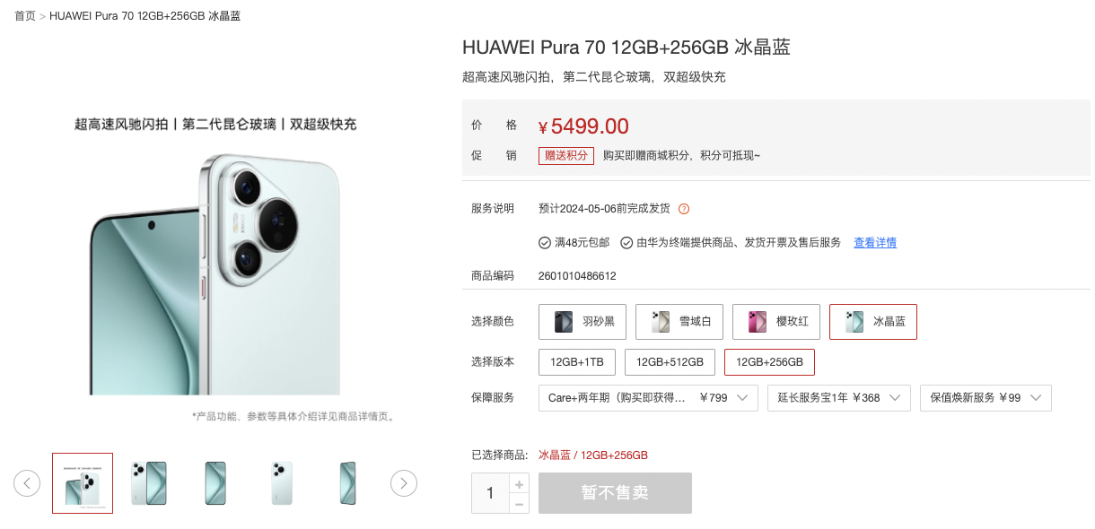Expand the 保值焕新服务 dropdown
The image size is (1095, 529).
click(x=986, y=398)
